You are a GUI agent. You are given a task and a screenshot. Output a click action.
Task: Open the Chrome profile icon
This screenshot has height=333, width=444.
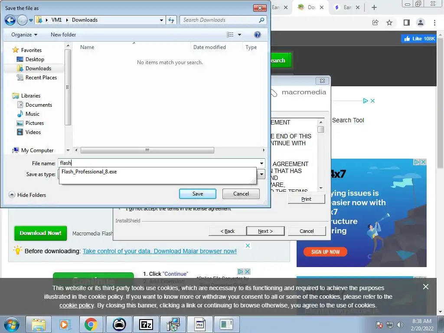(421, 23)
